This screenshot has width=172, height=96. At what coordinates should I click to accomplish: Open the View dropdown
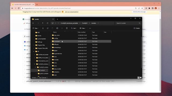click(x=83, y=28)
